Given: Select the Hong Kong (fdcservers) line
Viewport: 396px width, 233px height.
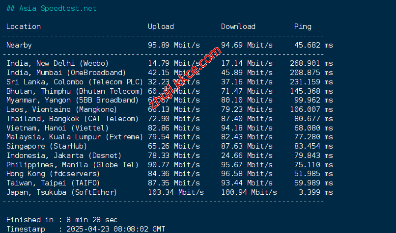Looking at the screenshot, I should pos(53,174).
